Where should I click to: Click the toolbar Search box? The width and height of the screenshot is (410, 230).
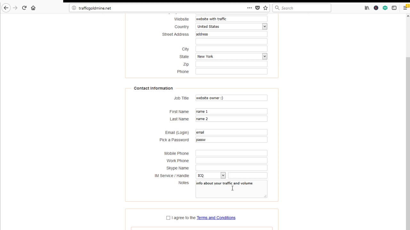tap(304, 8)
